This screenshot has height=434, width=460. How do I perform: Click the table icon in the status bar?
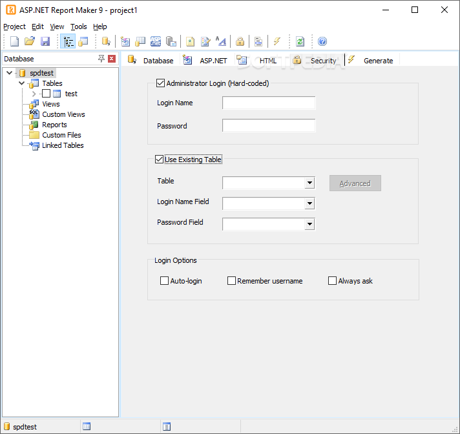(x=87, y=426)
